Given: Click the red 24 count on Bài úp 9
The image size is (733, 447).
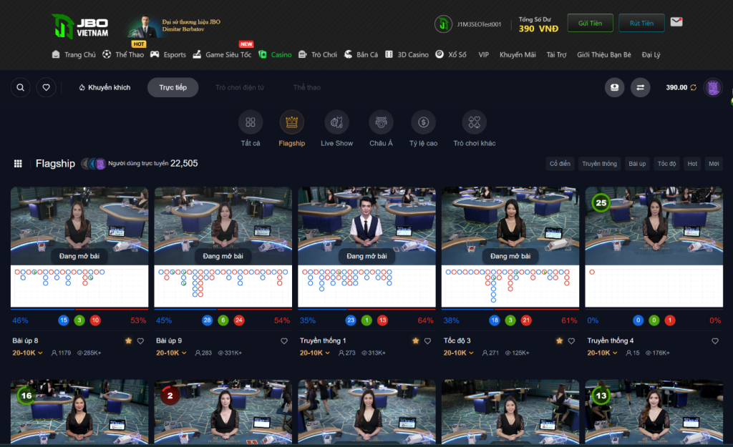Looking at the screenshot, I should point(239,320).
